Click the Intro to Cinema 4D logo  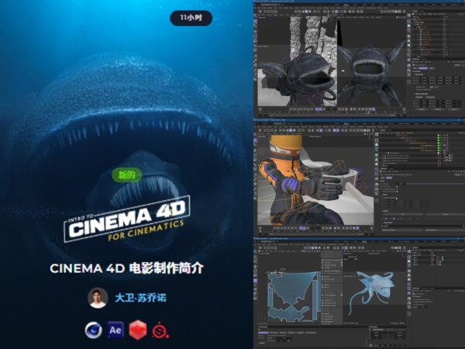[x=127, y=219]
